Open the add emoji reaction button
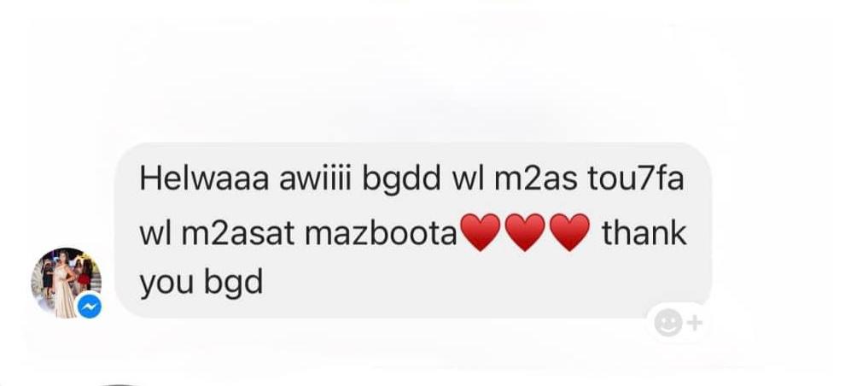This screenshot has width=845, height=386. coord(679,323)
